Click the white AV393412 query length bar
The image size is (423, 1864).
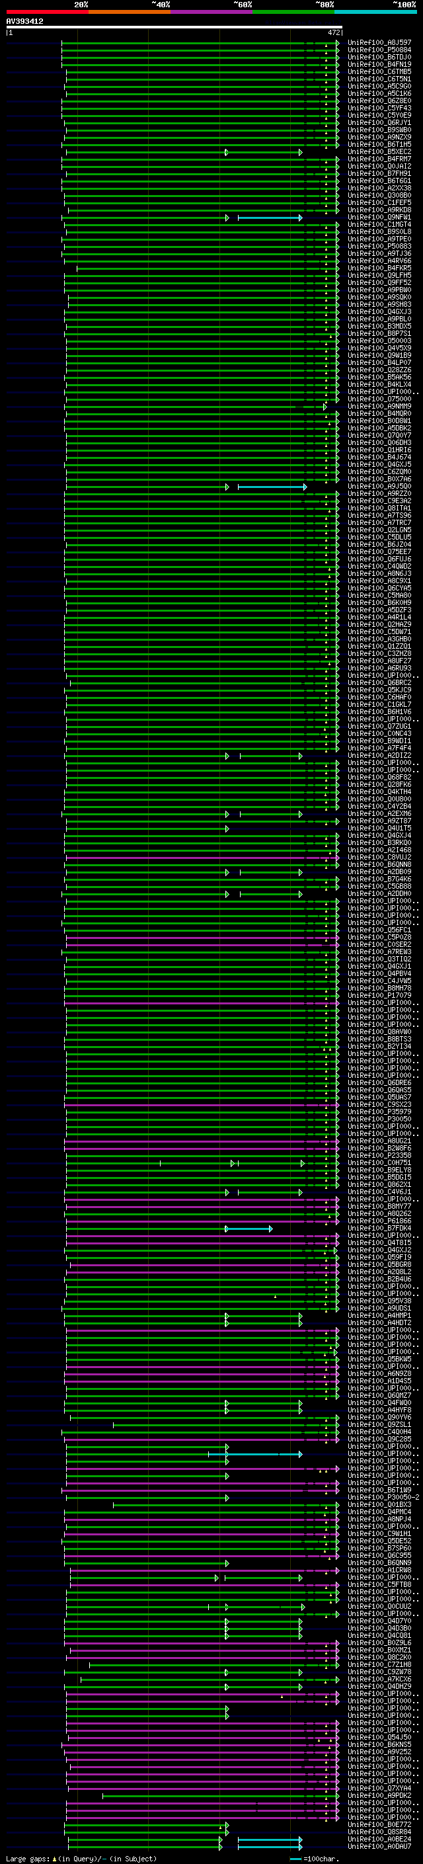coord(174,28)
